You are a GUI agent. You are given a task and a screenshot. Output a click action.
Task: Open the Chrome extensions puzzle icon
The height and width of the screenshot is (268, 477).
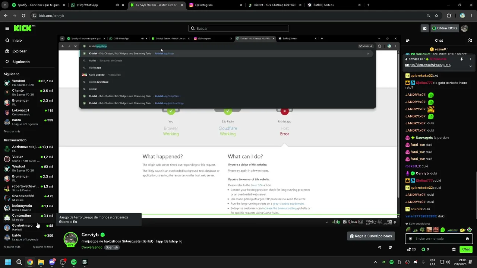click(x=449, y=16)
